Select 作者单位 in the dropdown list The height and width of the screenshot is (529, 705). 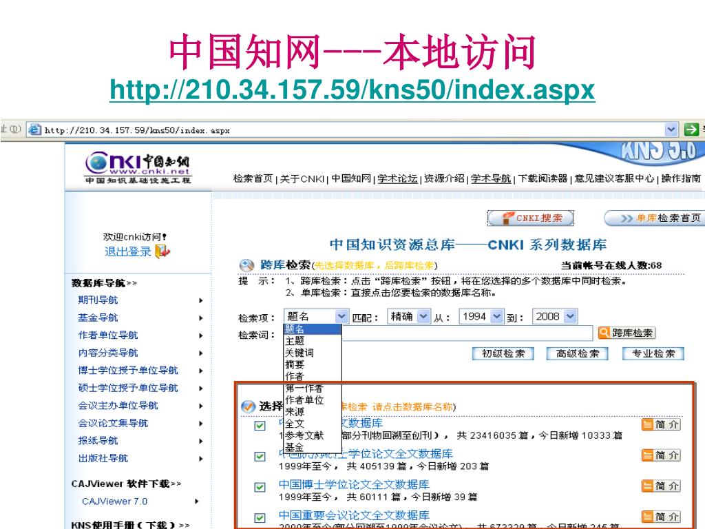point(313,400)
